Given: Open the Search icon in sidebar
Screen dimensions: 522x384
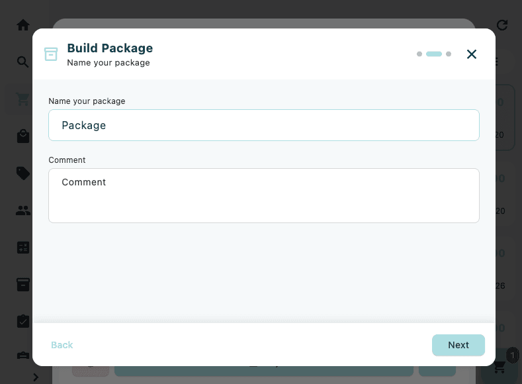Looking at the screenshot, I should click(23, 62).
